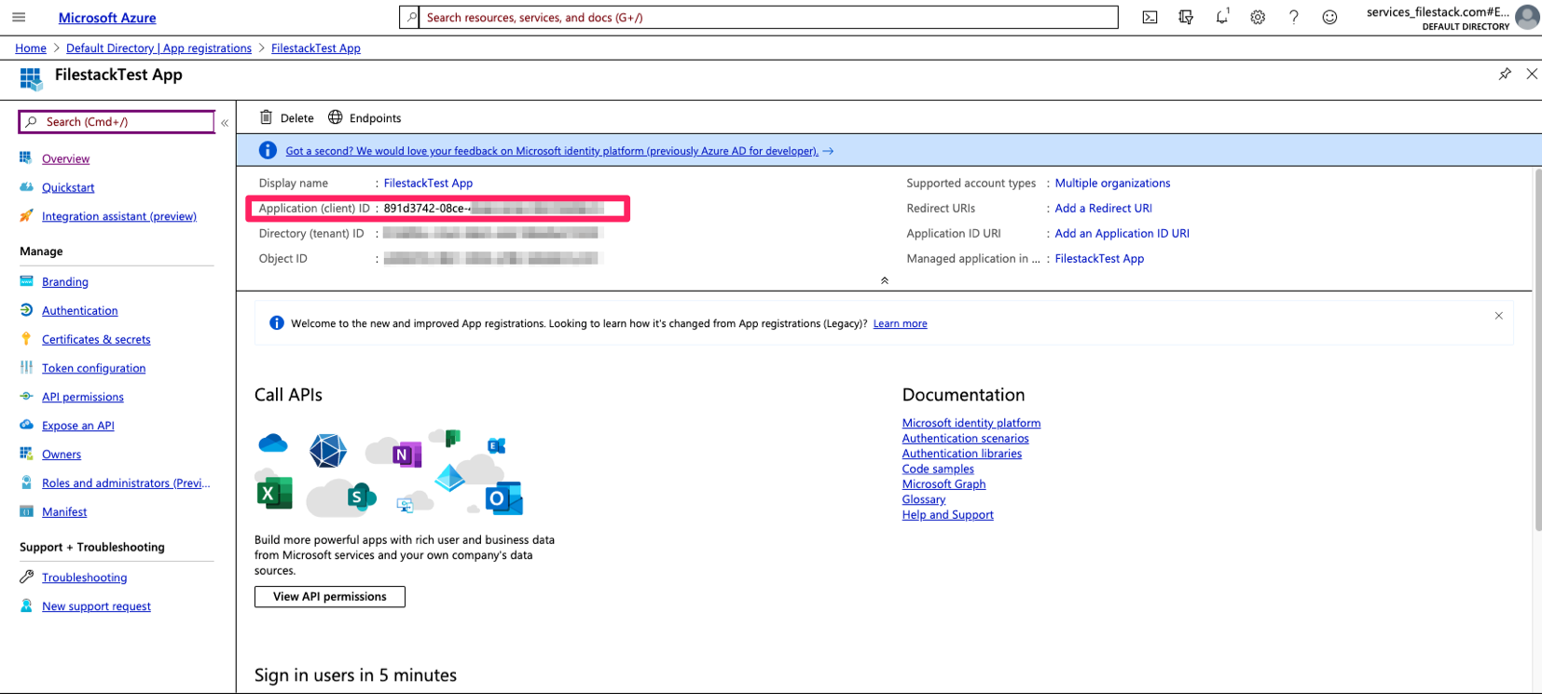1542x694 pixels.
Task: Open the Authentication scenarios link
Action: pyautogui.click(x=965, y=438)
